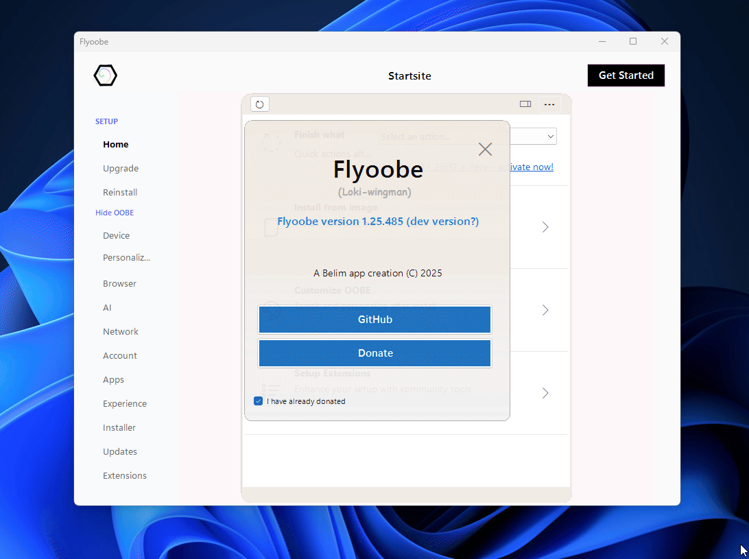The width and height of the screenshot is (749, 559).
Task: Open the panel layout icon near top right
Action: point(525,104)
